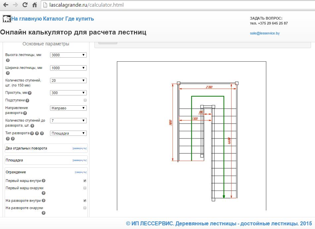The width and height of the screenshot is (315, 229).
Task: Open the Каталог link
Action: tap(53, 19)
